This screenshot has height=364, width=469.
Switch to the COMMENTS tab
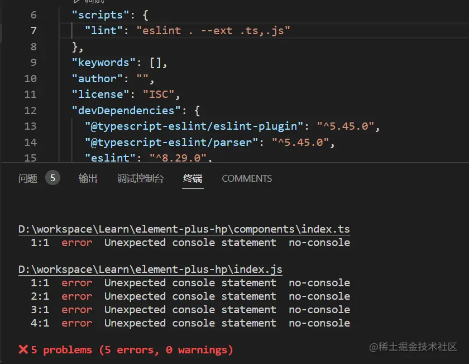tap(247, 178)
